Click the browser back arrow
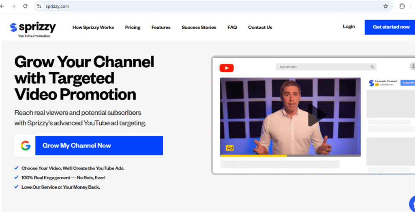Viewport: 415px width, 212px height. point(2,6)
